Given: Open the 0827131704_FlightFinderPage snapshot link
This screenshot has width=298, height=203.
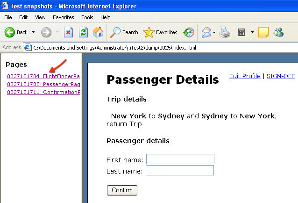Looking at the screenshot, I should click(43, 76).
